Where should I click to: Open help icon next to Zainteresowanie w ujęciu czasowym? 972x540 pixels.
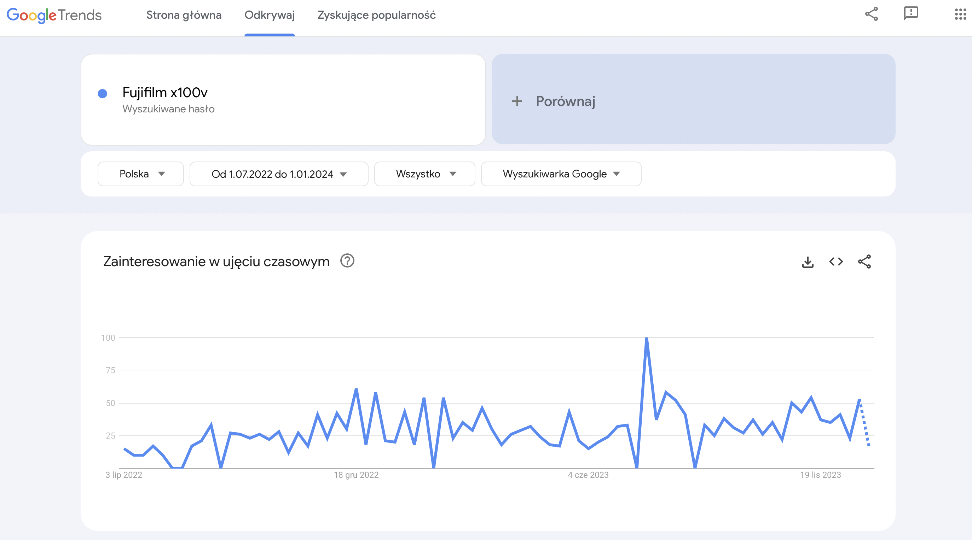click(347, 261)
